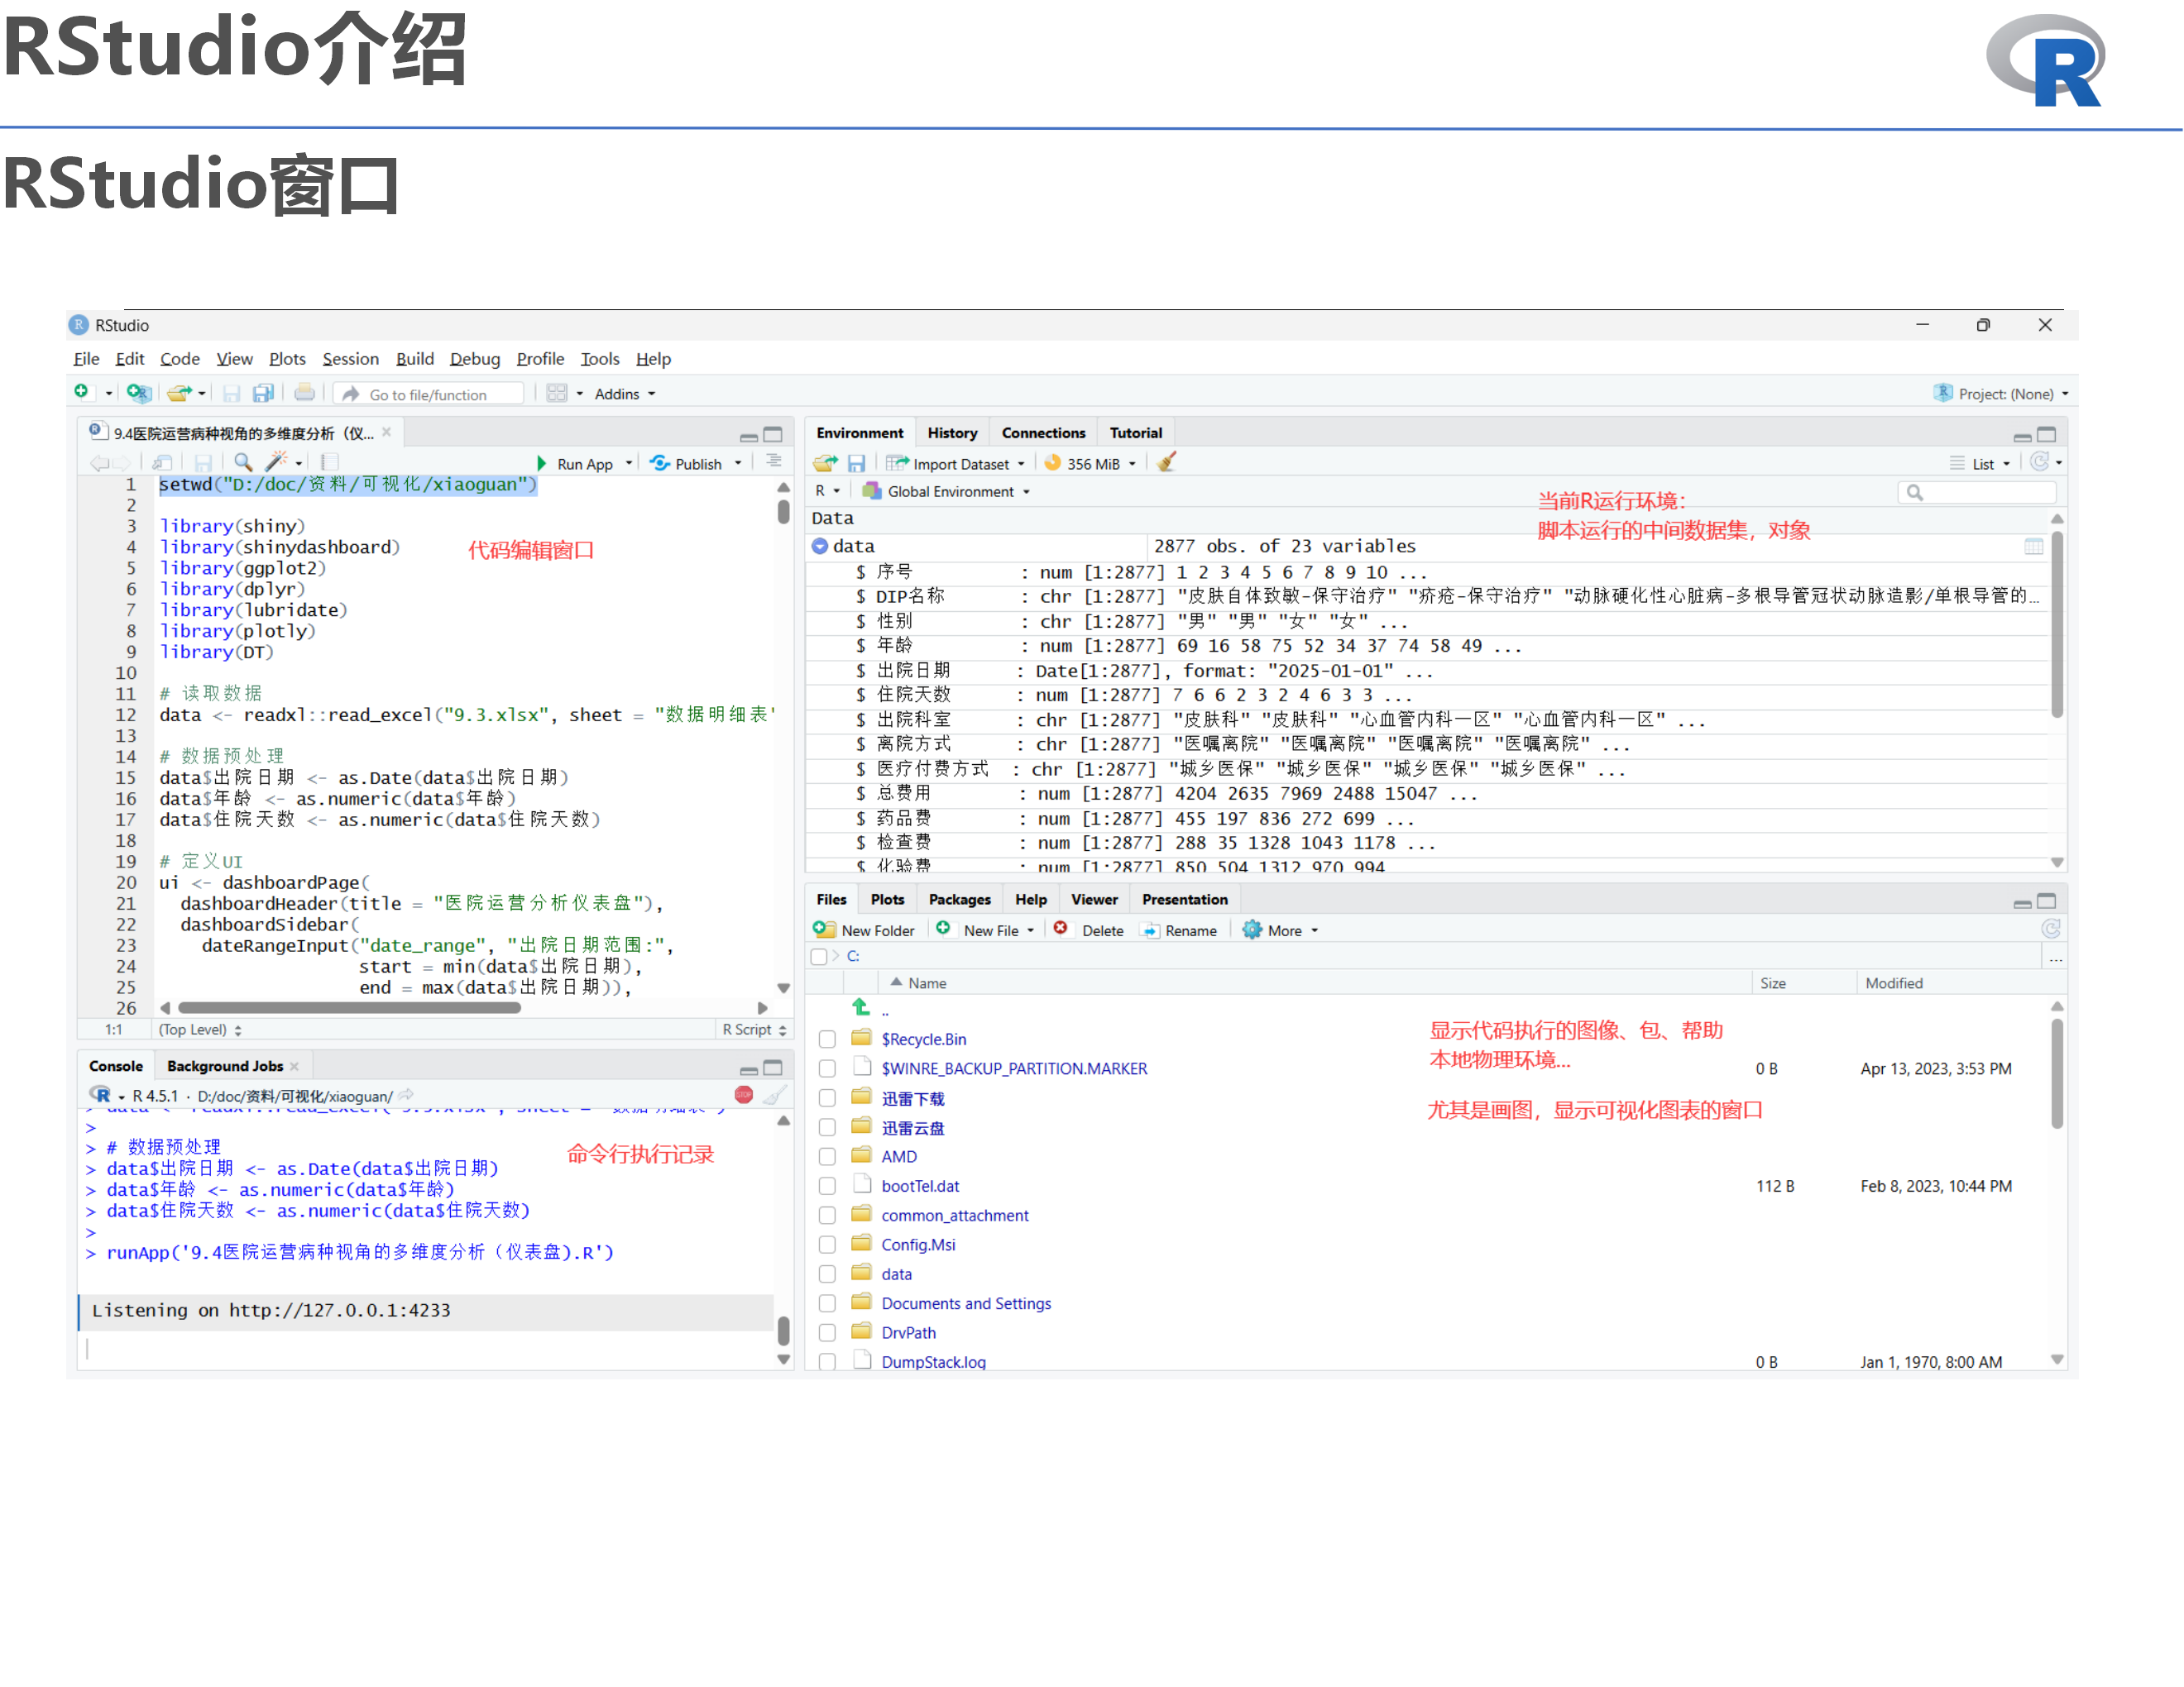The image size is (2184, 1687).
Task: Show document outline icon in editor
Action: point(773,461)
